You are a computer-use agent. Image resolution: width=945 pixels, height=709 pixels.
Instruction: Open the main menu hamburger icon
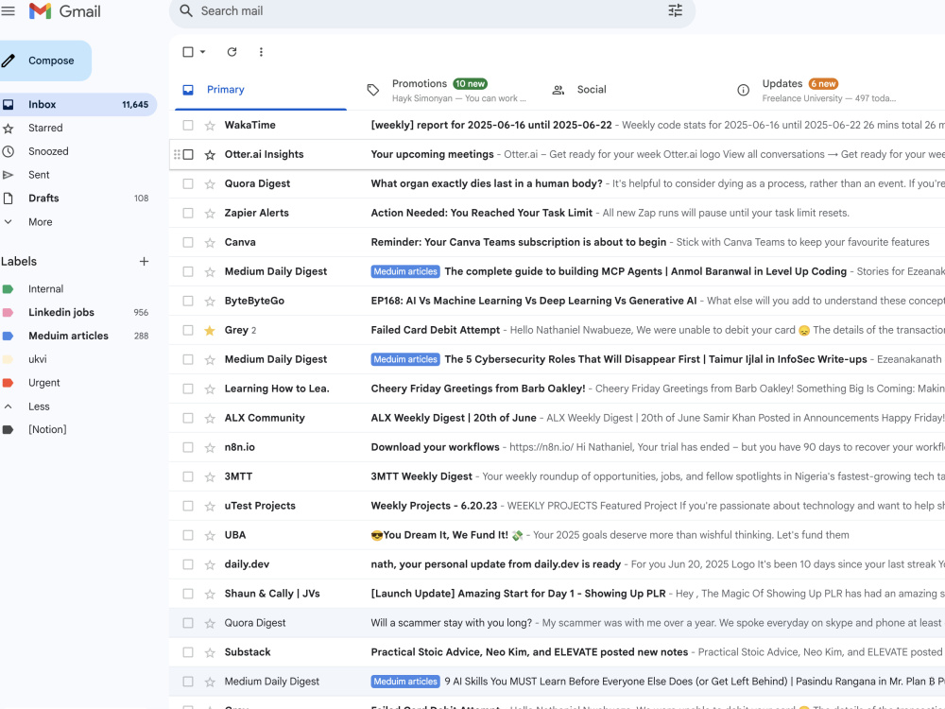[x=8, y=10]
